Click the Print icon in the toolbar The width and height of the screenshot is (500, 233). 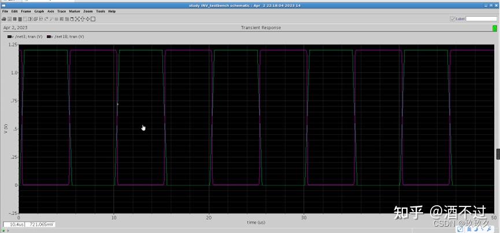(x=3, y=19)
